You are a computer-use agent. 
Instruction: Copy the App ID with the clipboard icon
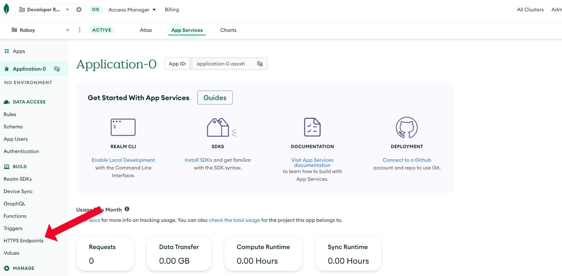coord(259,64)
